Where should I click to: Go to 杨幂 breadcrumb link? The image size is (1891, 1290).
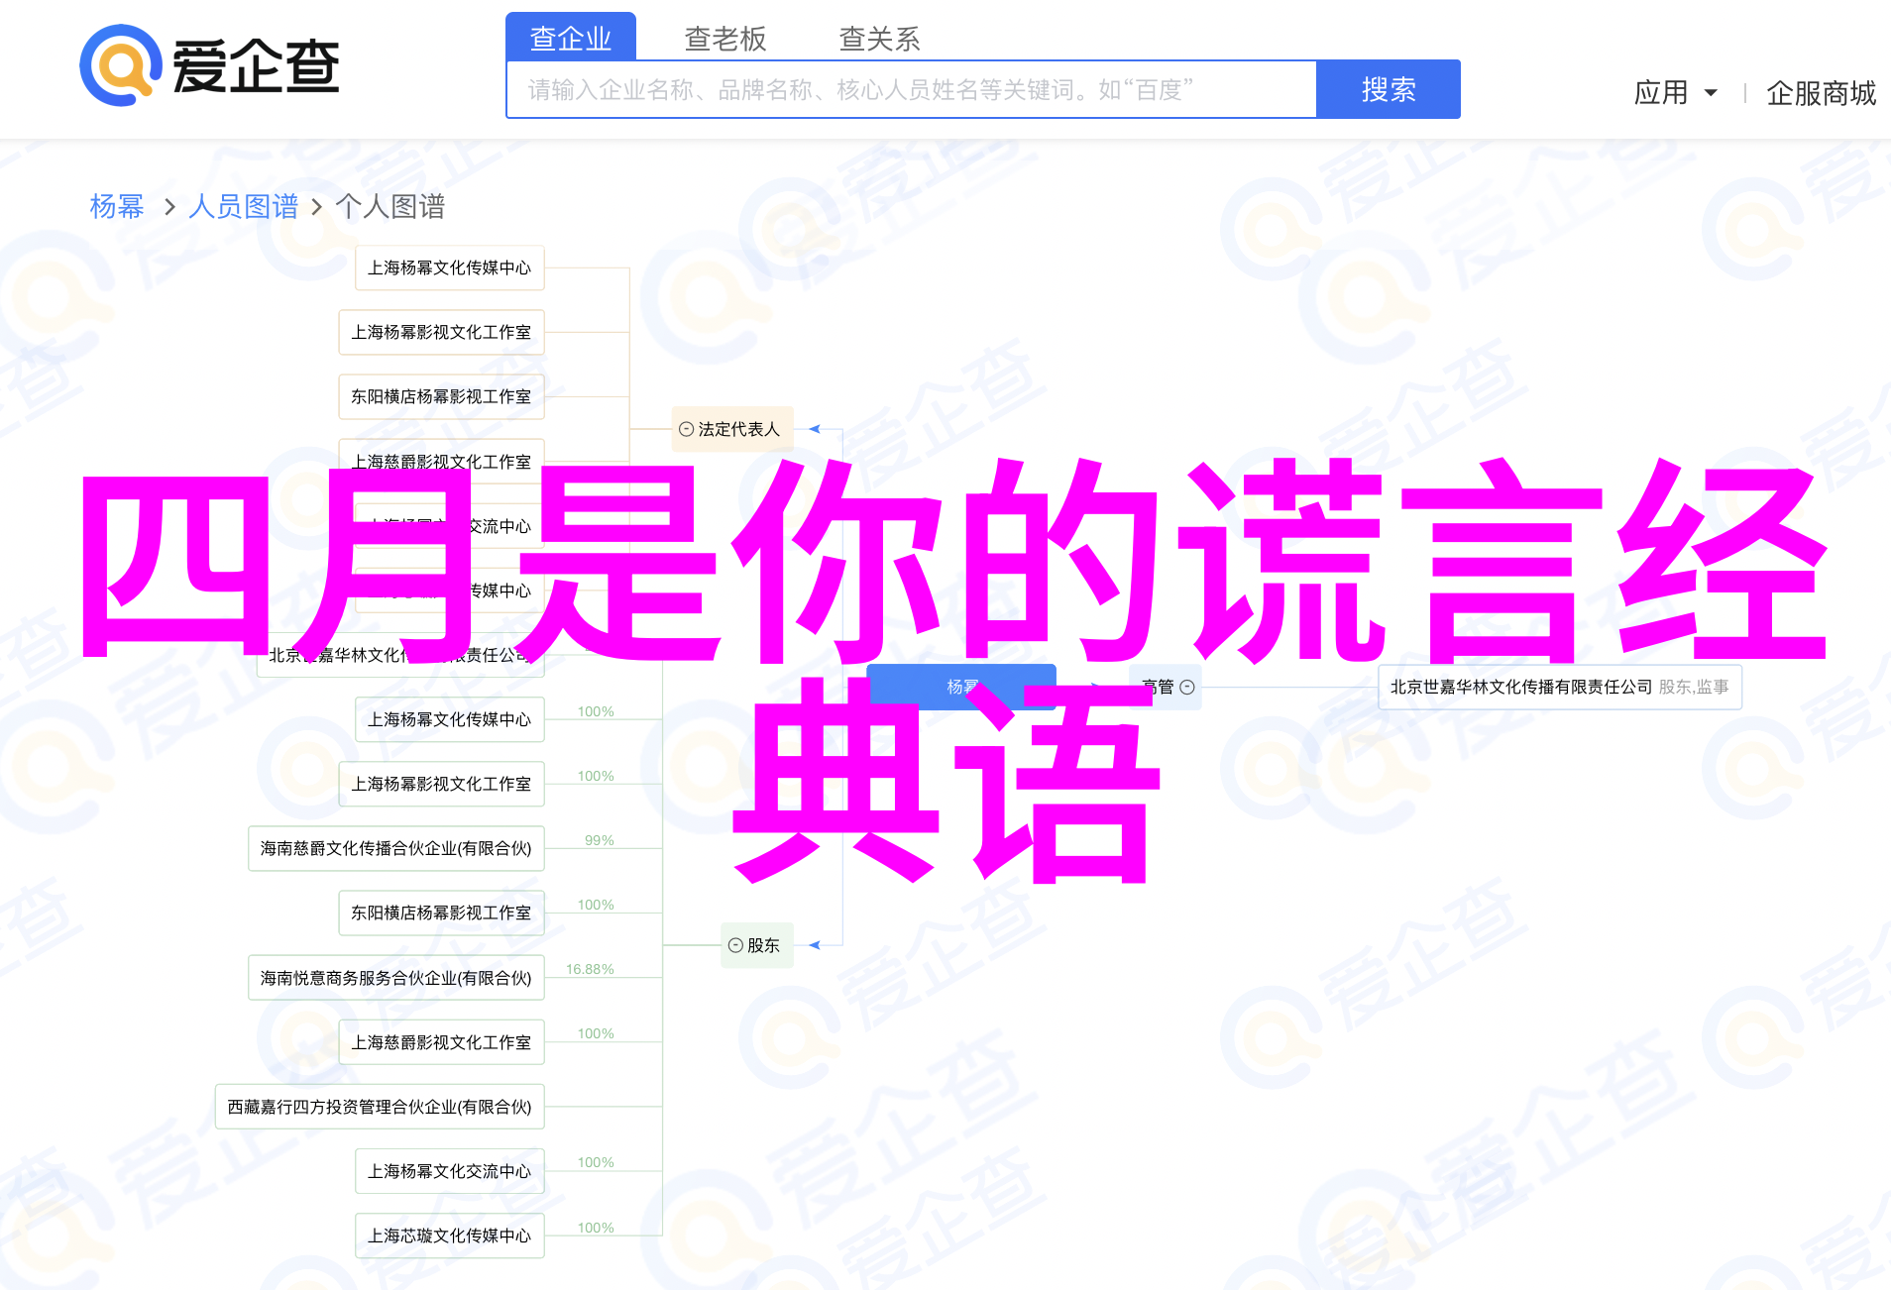coord(117,206)
